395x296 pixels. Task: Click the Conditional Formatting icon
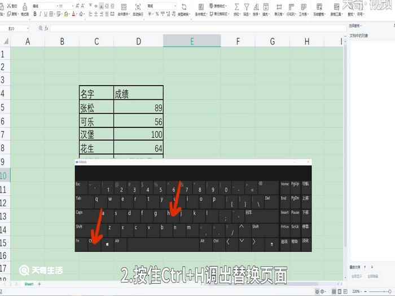(x=201, y=7)
